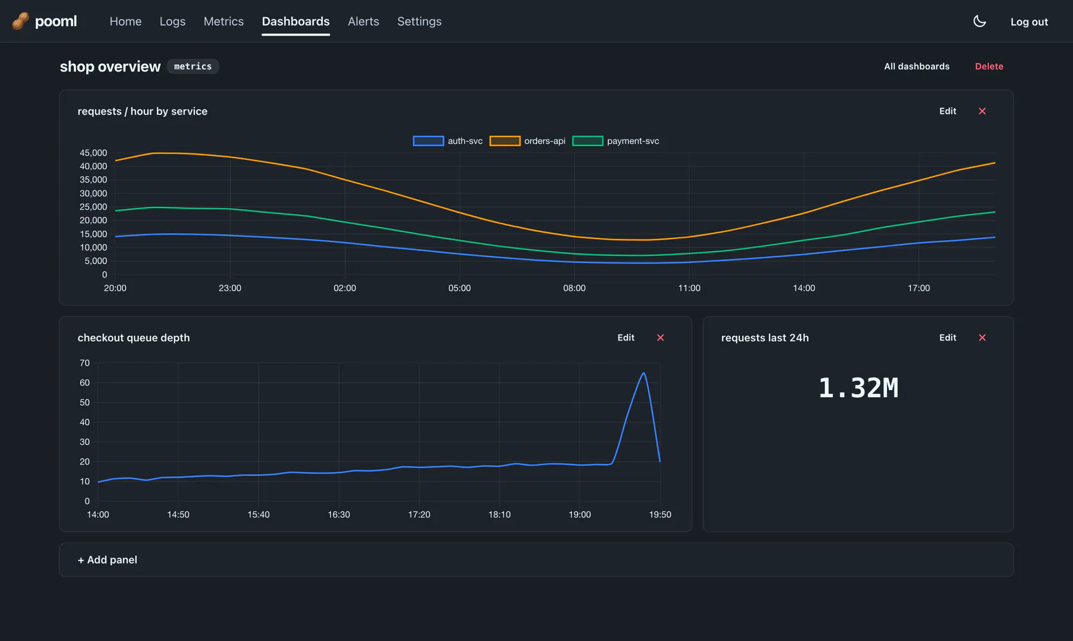Open the All dashboards link
Image resolution: width=1073 pixels, height=641 pixels.
click(917, 67)
